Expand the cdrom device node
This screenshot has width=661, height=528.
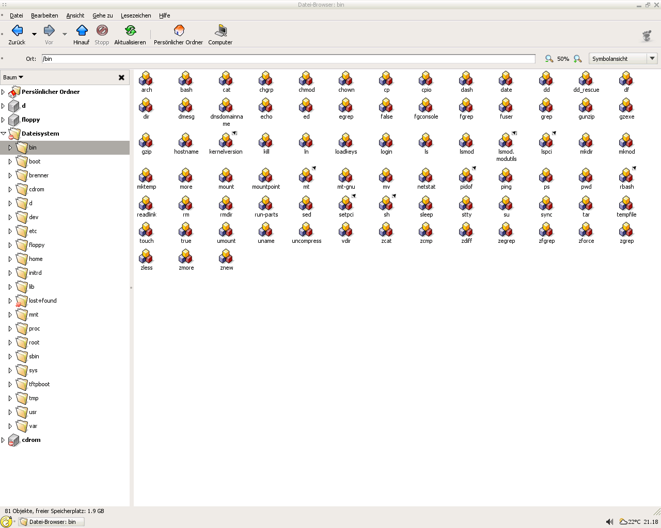4,440
